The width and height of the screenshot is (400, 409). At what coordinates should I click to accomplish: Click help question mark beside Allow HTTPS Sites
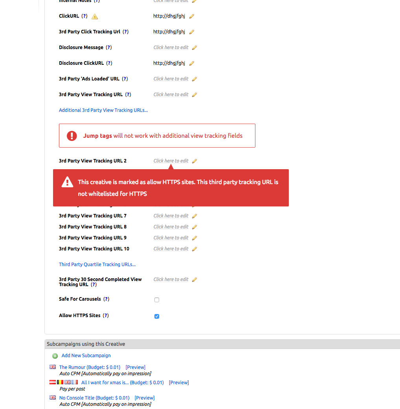[106, 316]
